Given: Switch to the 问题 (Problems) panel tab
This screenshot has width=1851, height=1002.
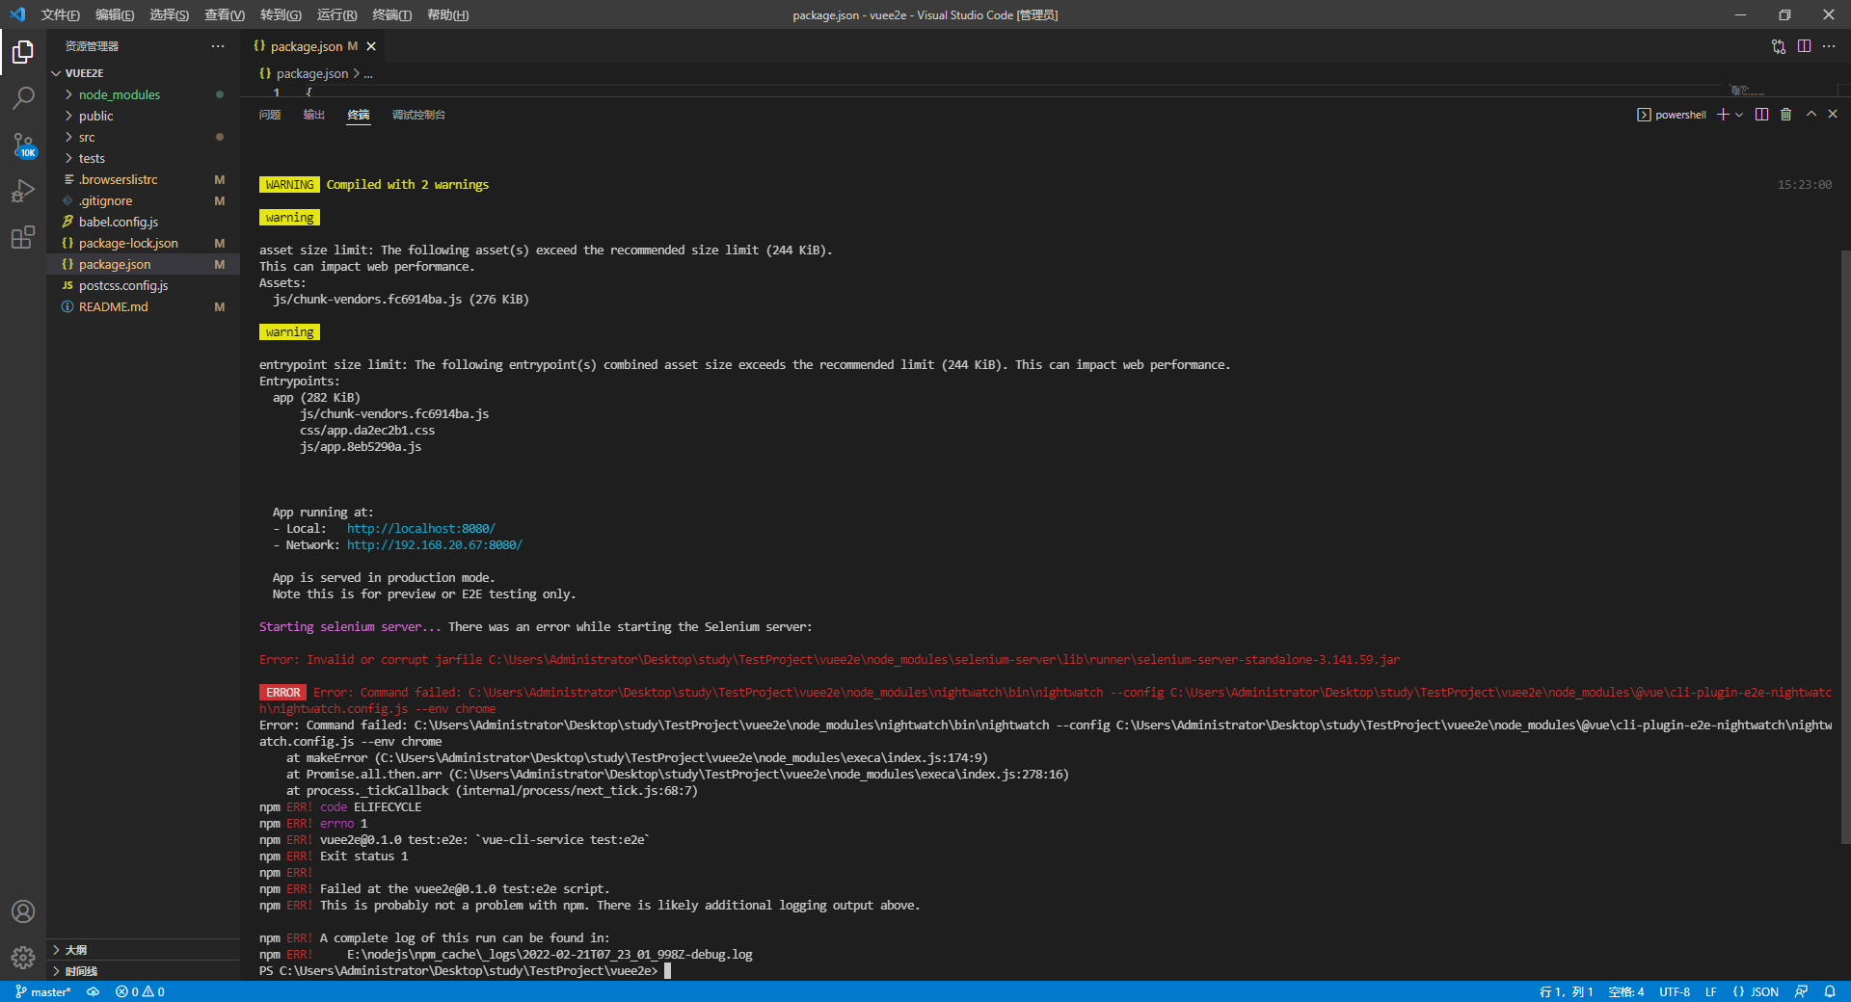Looking at the screenshot, I should 270,115.
